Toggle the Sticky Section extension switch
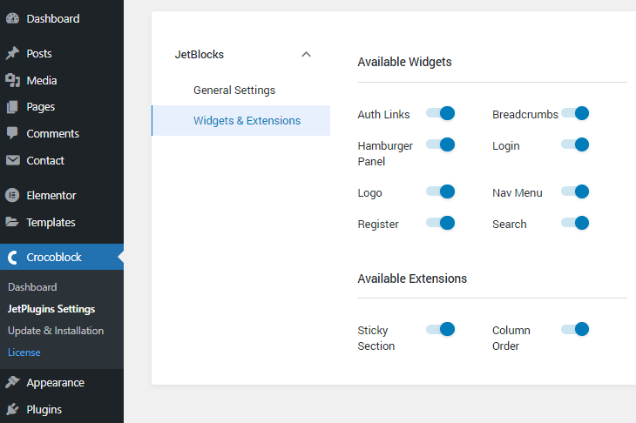636x423 pixels. click(x=441, y=329)
